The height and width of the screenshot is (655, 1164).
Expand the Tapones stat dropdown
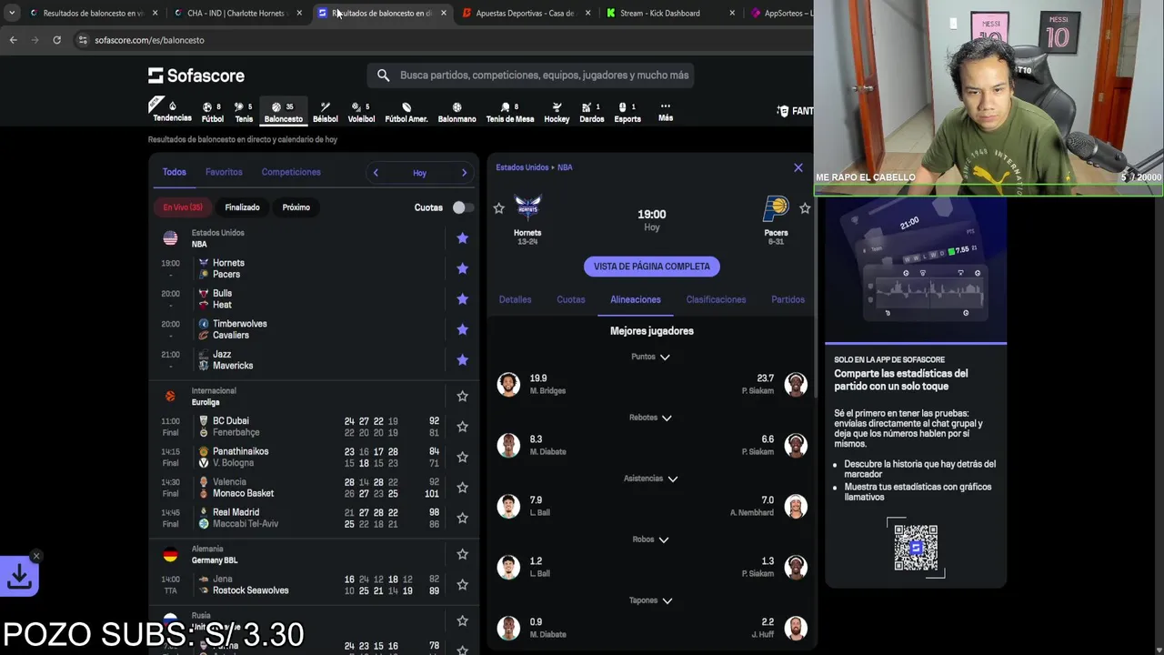point(651,600)
